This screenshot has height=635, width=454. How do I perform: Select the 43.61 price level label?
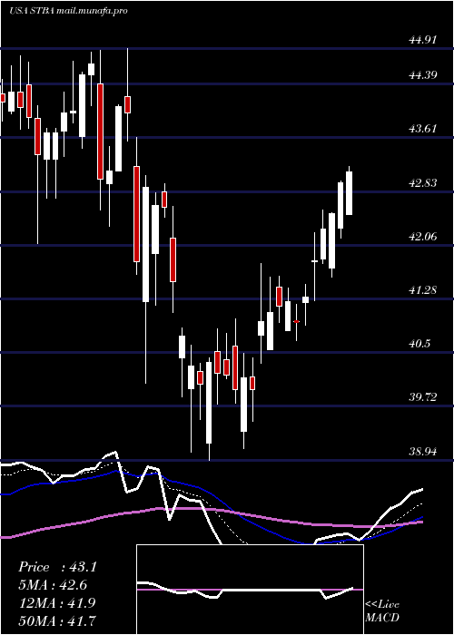[x=423, y=129]
